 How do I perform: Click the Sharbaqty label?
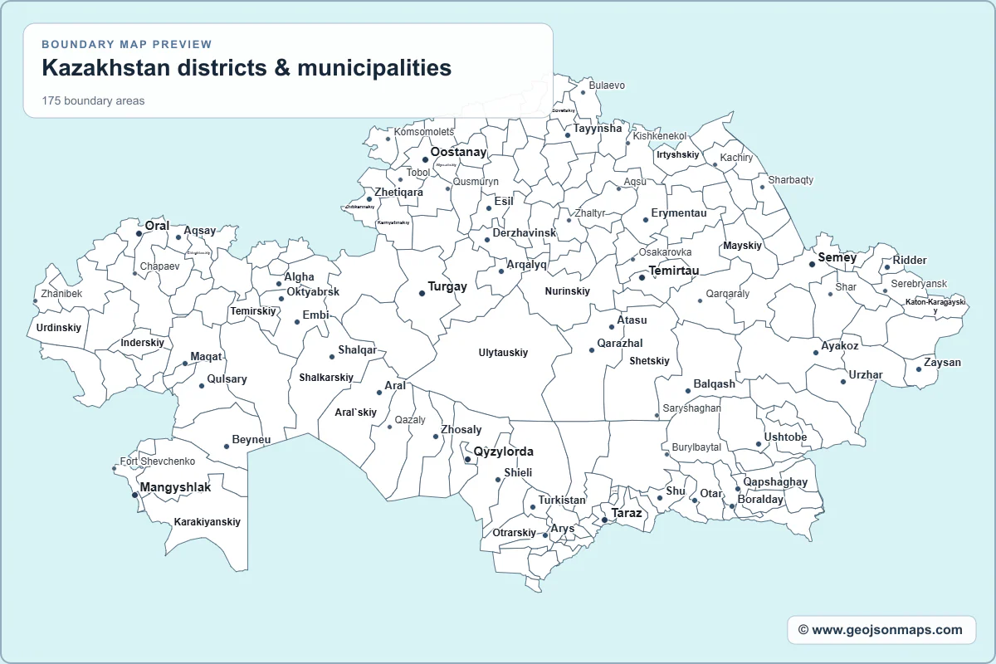(791, 180)
